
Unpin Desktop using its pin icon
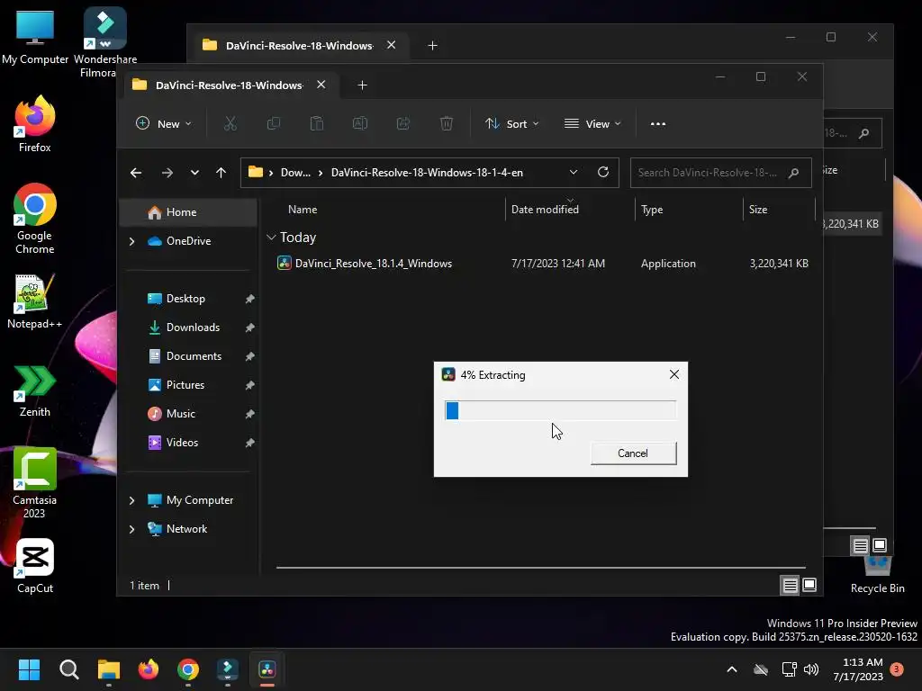[x=249, y=299]
